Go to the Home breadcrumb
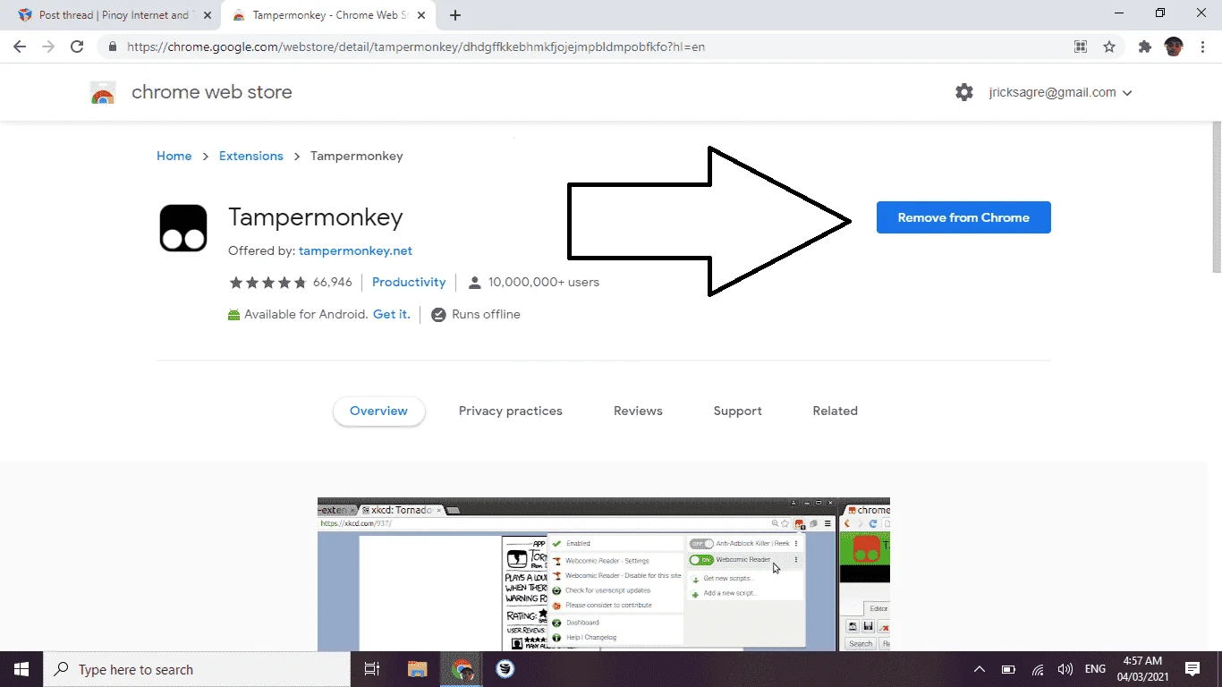 [x=174, y=156]
